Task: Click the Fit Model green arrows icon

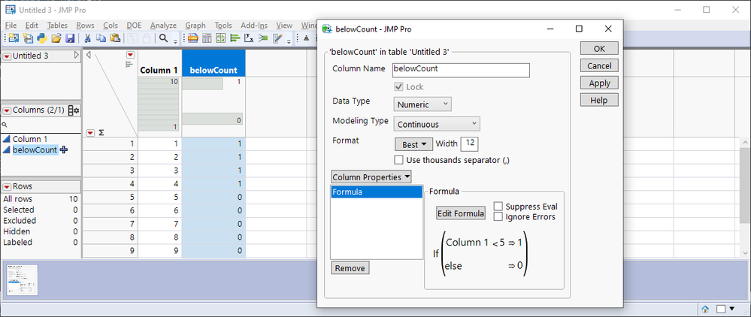Action: [263, 38]
